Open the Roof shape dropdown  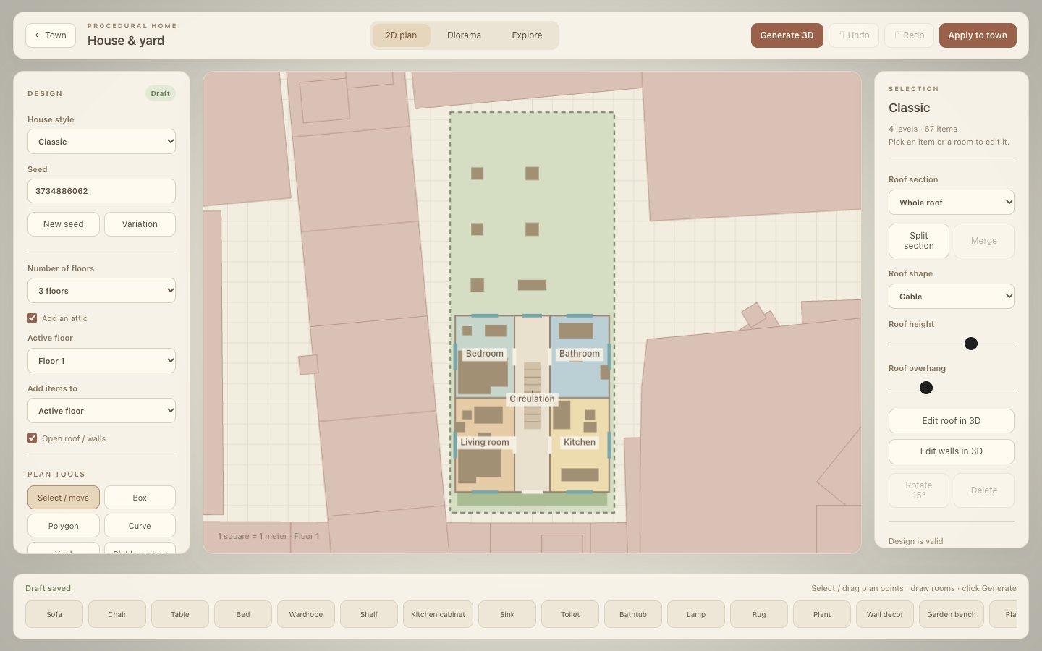tap(951, 297)
